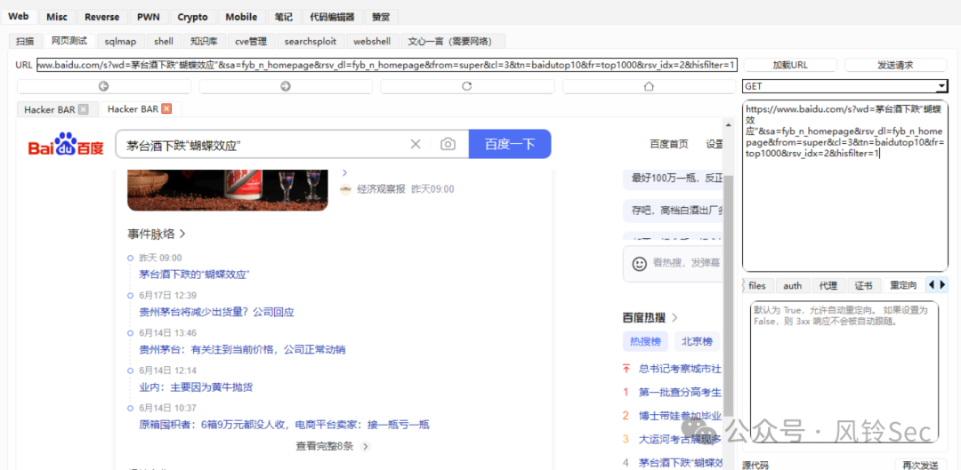
Task: Switch to the PWN tab
Action: click(x=149, y=17)
